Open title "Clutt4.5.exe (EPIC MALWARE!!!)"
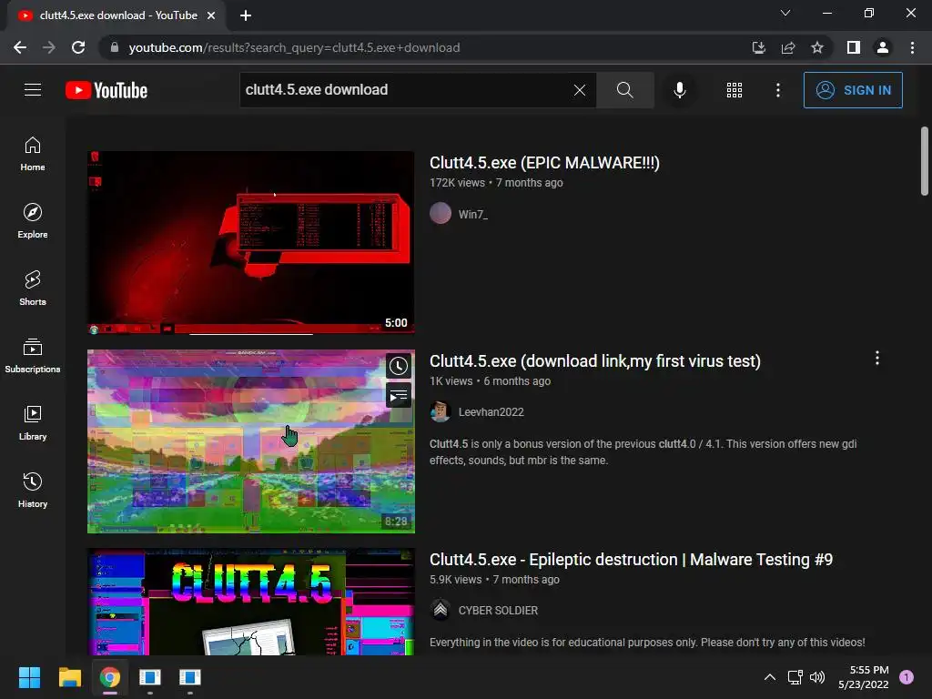This screenshot has width=932, height=699. click(544, 163)
